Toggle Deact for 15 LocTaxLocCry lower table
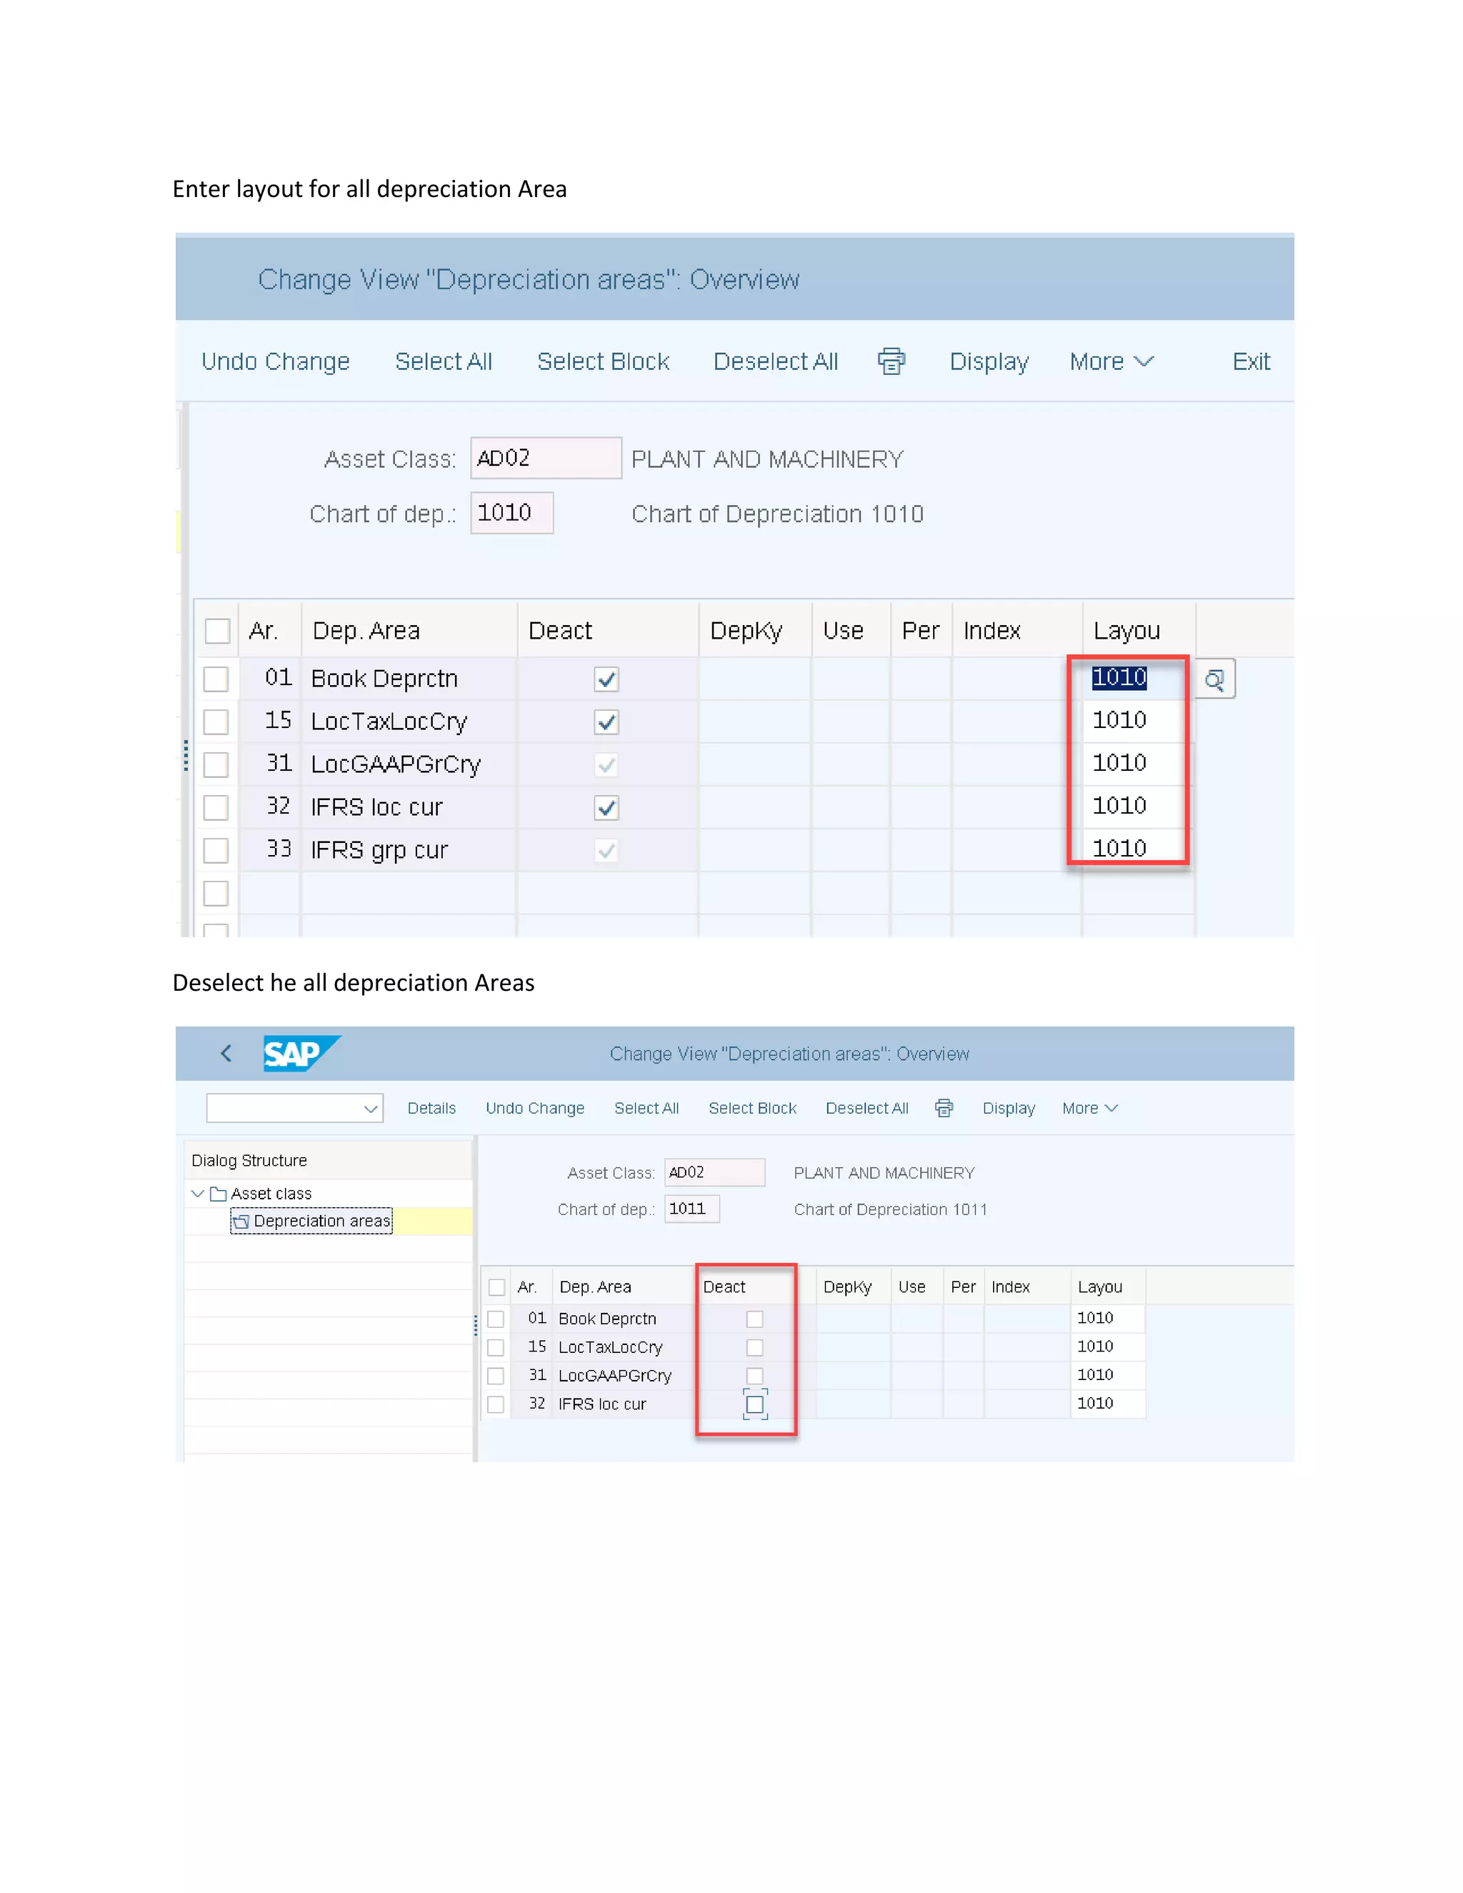The height and width of the screenshot is (1893, 1463). click(755, 1347)
